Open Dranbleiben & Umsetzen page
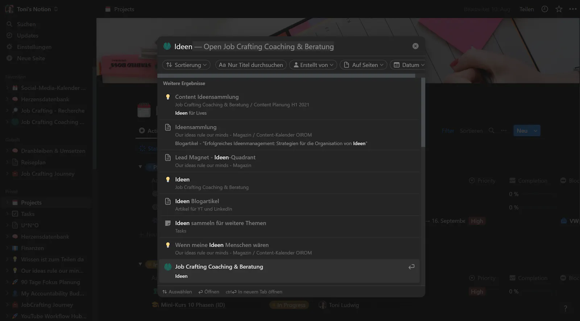Viewport: 580px width, 321px height. tap(53, 151)
